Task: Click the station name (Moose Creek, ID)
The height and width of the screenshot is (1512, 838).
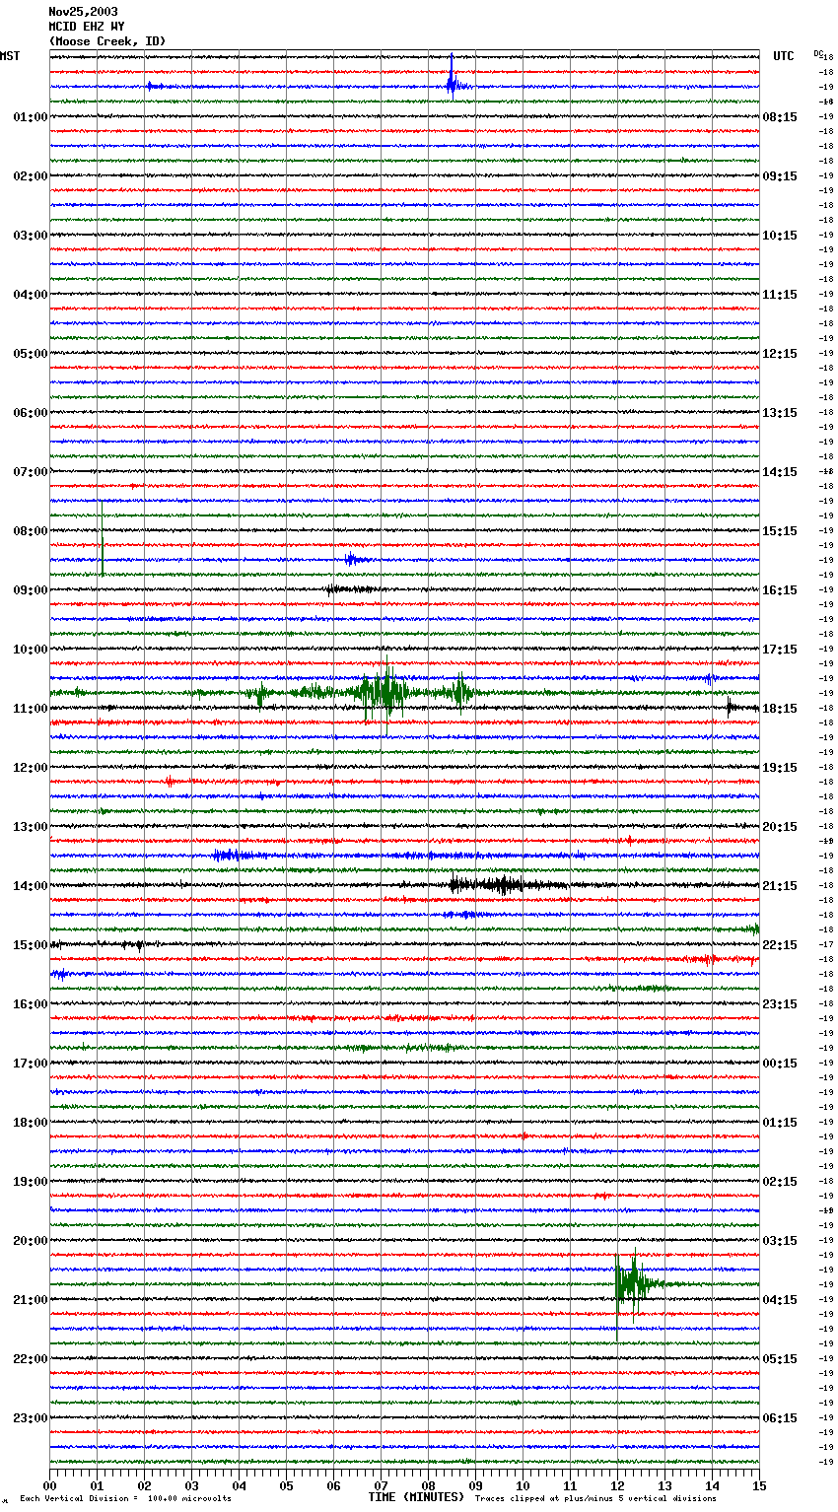Action: pyautogui.click(x=107, y=41)
